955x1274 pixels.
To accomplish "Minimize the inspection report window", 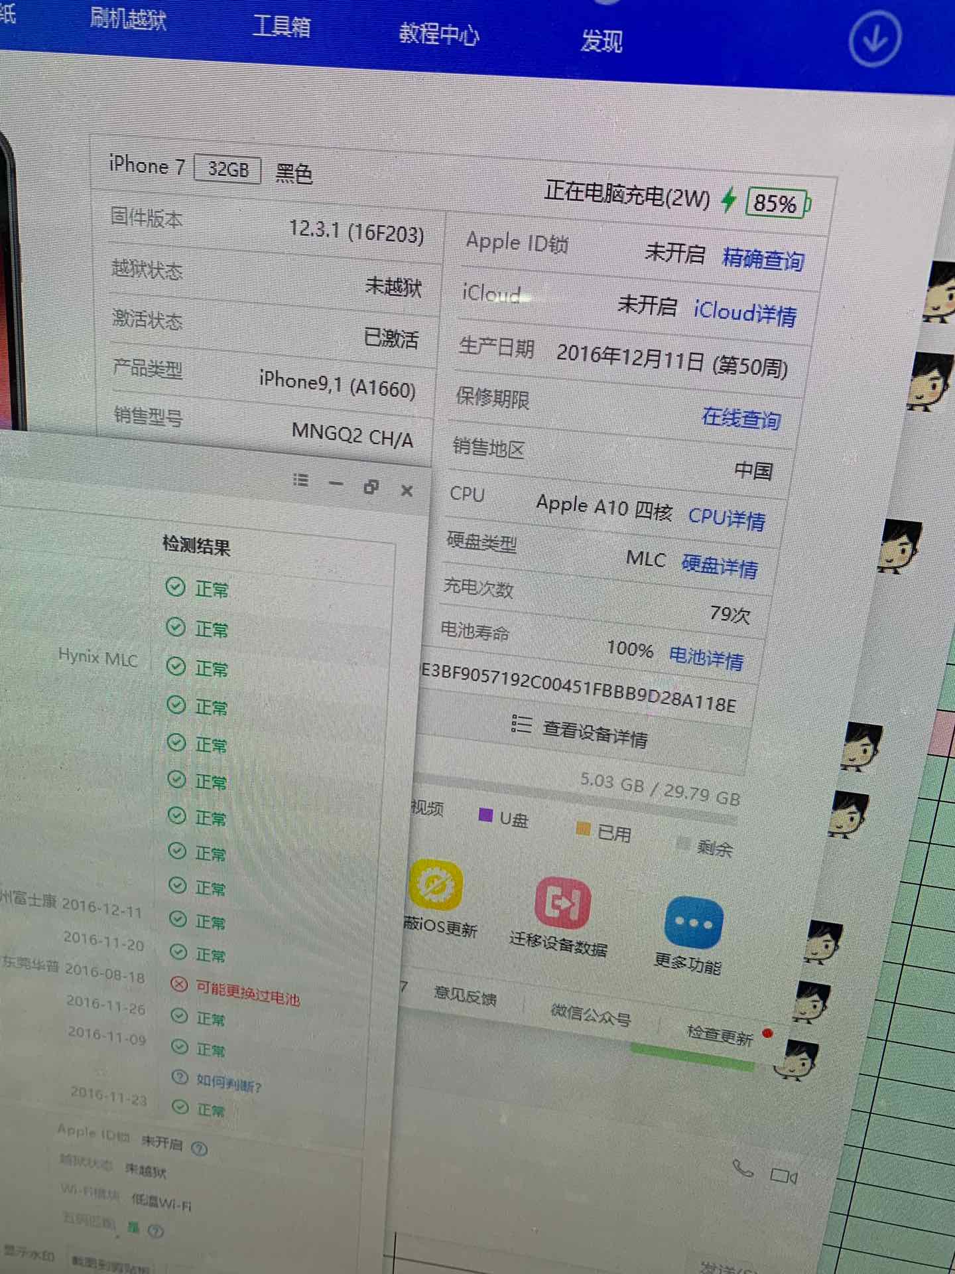I will (336, 484).
